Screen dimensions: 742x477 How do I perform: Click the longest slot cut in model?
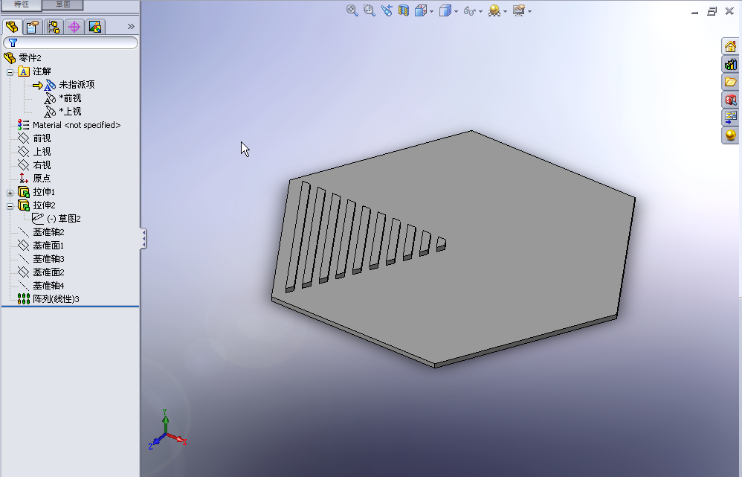pos(298,237)
